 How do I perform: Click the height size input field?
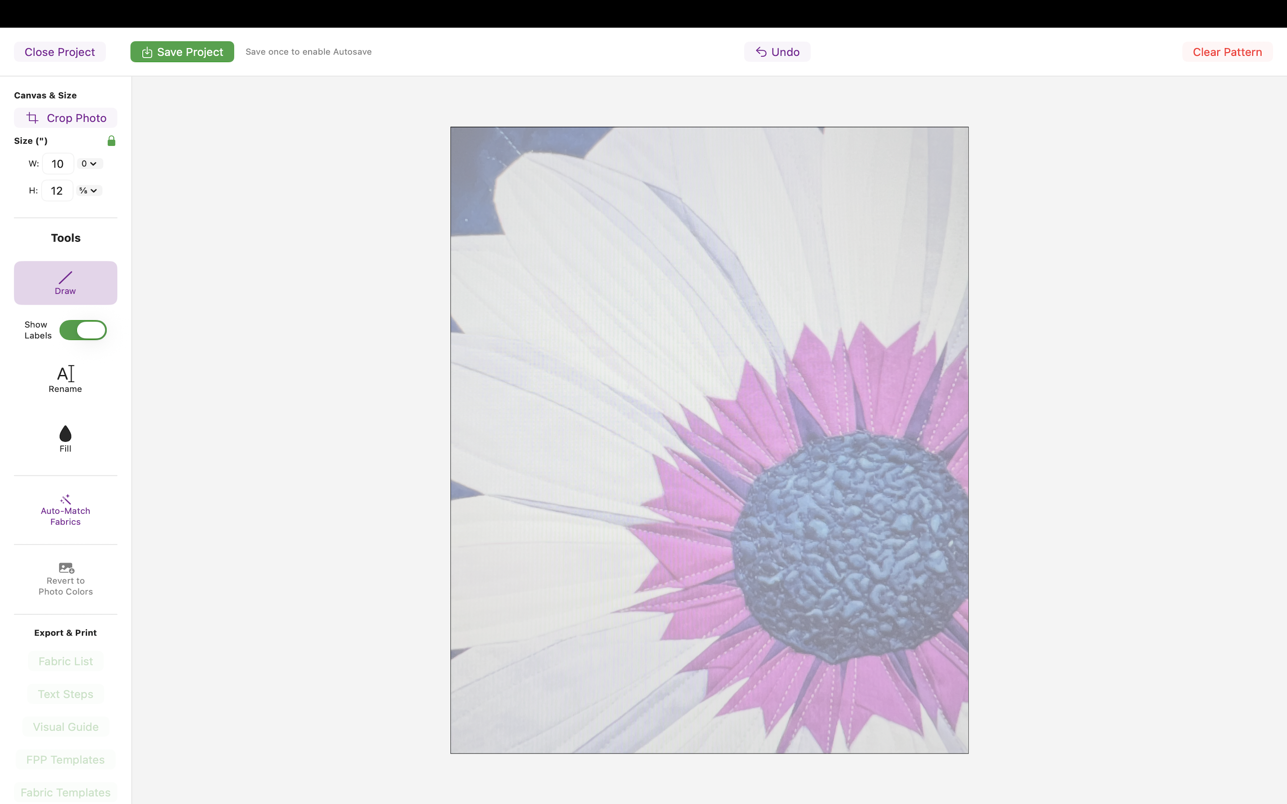[x=57, y=190]
